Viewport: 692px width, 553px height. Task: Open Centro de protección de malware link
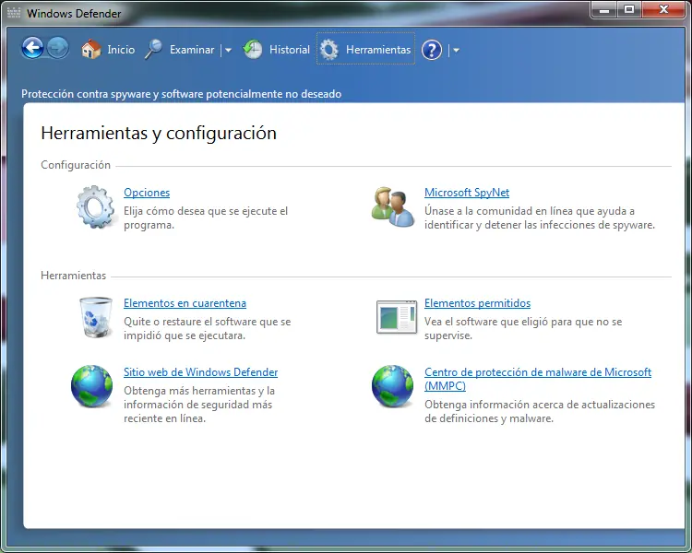coord(538,379)
